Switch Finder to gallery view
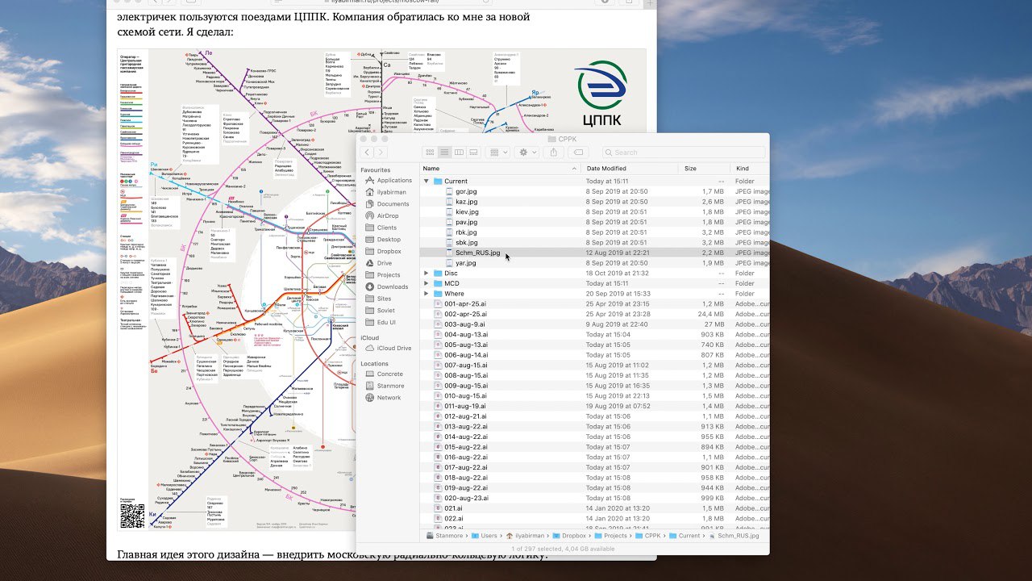 473,152
